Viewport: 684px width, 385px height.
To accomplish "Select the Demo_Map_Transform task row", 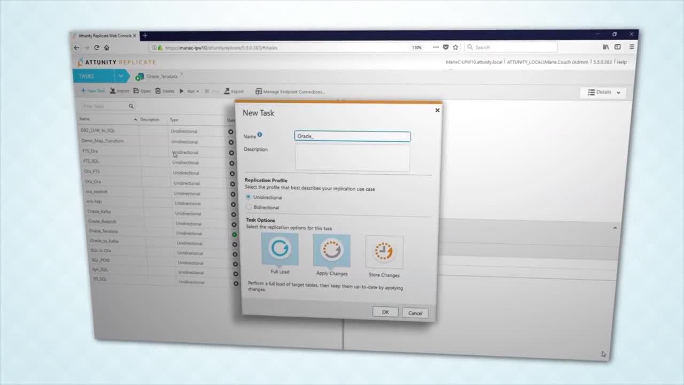I will [x=156, y=141].
